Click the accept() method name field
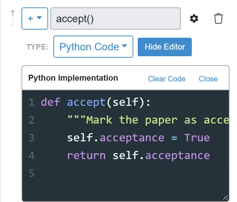The width and height of the screenshot is (237, 202). pyautogui.click(x=116, y=18)
